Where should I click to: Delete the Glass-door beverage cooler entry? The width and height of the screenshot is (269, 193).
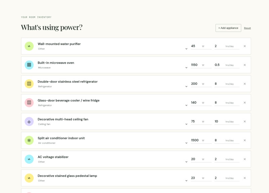point(245,103)
